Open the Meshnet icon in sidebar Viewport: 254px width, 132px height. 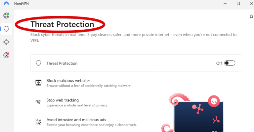6,42
